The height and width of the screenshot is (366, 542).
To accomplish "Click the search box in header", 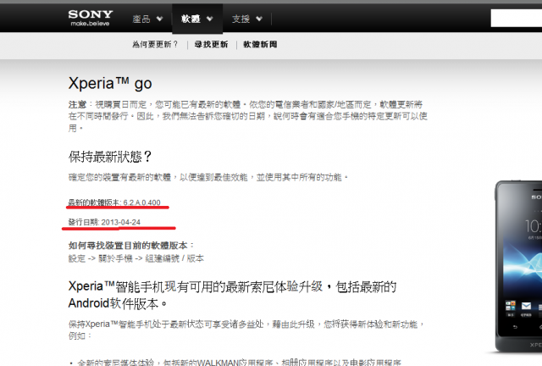I will point(516,18).
